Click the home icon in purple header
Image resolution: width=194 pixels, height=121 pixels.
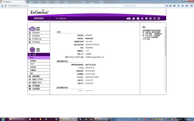[x=134, y=18]
